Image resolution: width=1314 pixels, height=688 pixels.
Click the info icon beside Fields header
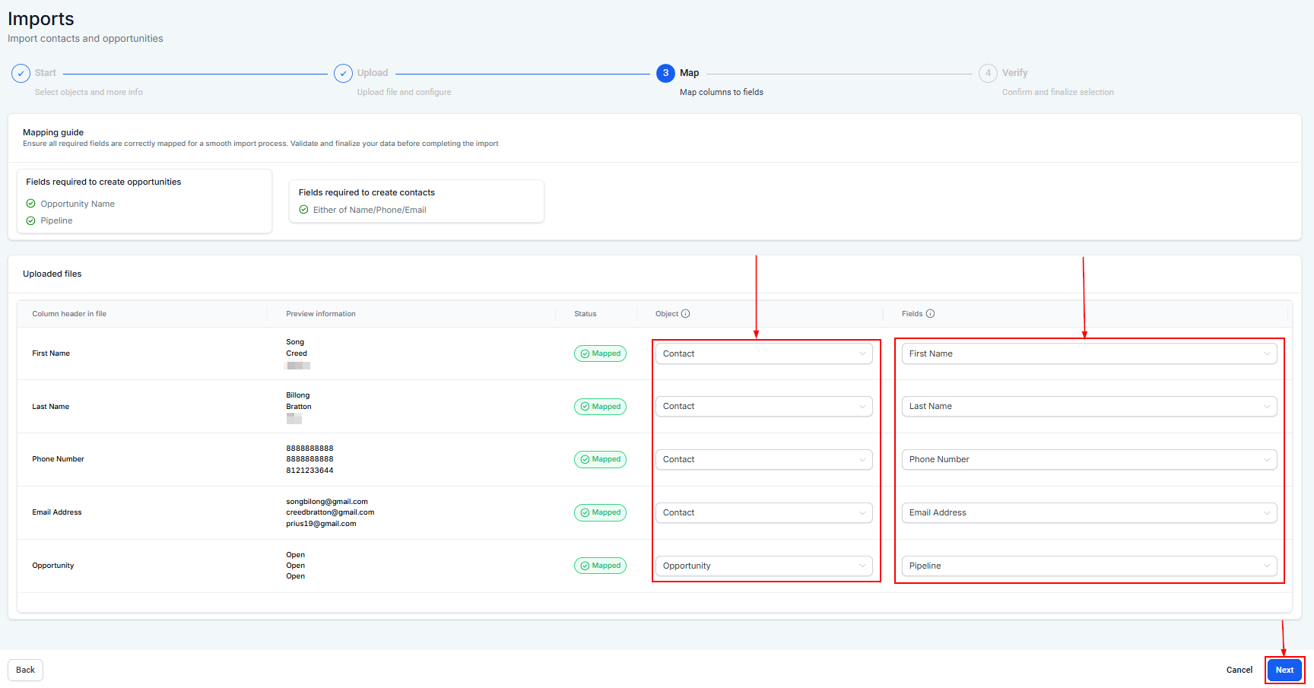[x=930, y=314]
